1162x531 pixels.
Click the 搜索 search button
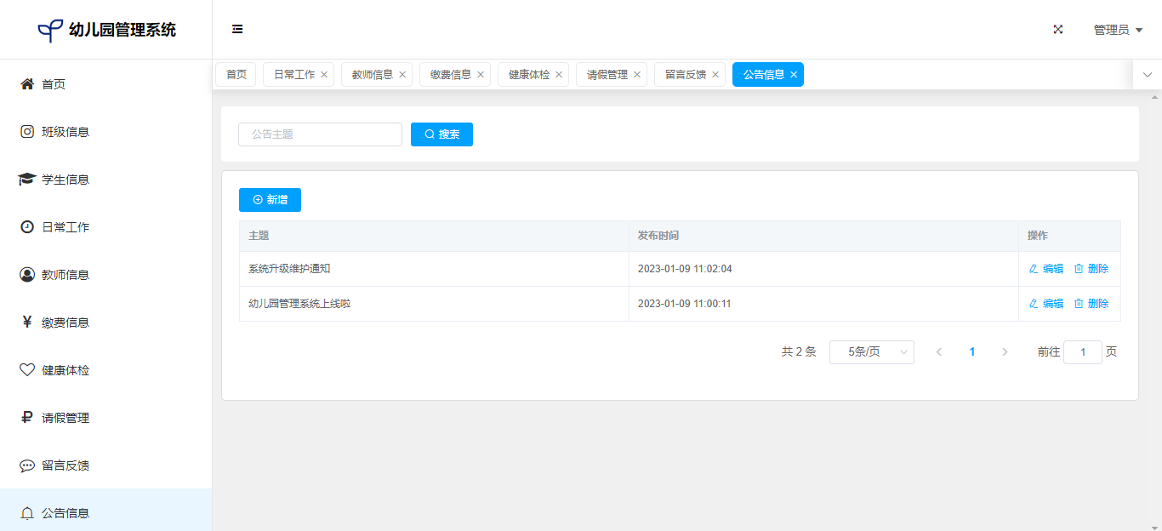click(441, 134)
